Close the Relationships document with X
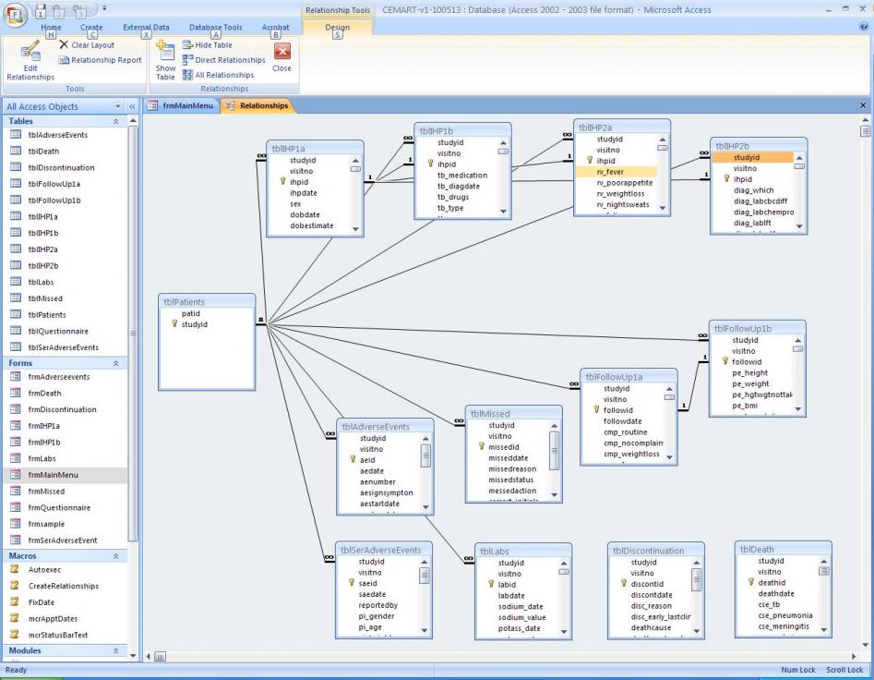 tap(863, 105)
